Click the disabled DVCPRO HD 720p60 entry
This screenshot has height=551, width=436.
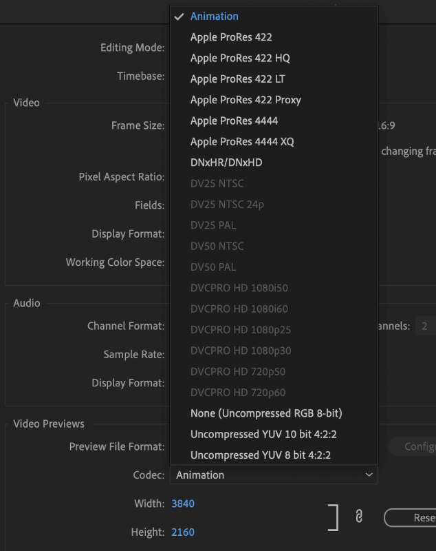coord(274,393)
